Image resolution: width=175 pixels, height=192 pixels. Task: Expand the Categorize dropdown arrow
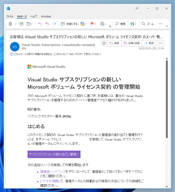[x=86, y=24]
